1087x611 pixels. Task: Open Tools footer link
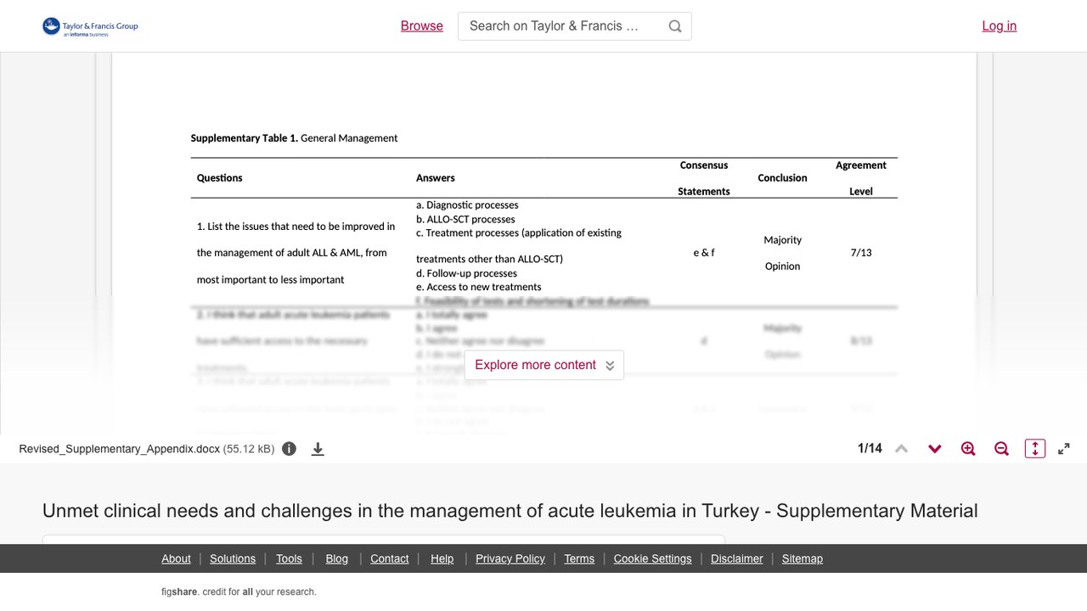[x=289, y=558]
